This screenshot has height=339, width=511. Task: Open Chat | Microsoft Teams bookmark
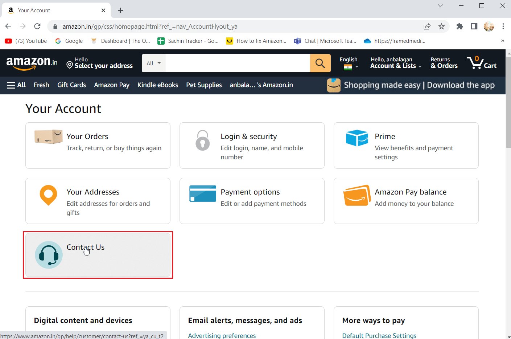tap(325, 41)
